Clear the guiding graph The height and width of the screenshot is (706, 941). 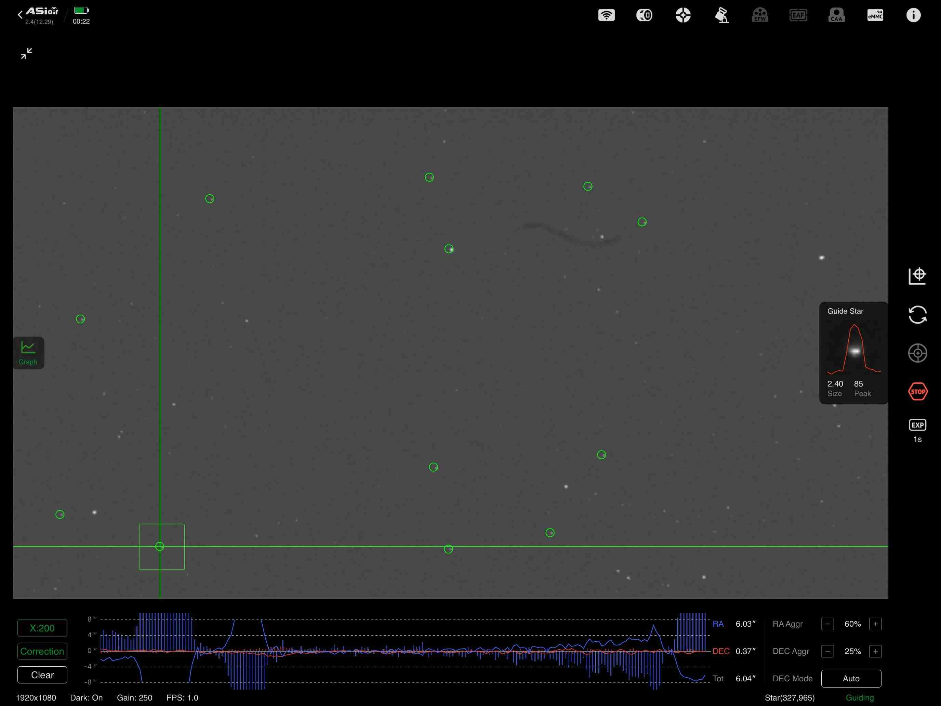click(42, 675)
